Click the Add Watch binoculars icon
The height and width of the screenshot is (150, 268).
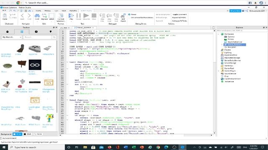click(x=123, y=16)
